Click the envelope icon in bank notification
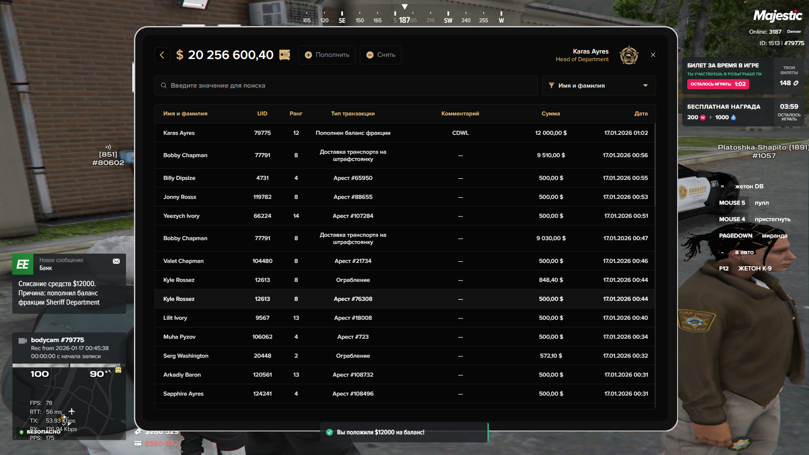This screenshot has height=455, width=809. click(x=116, y=261)
